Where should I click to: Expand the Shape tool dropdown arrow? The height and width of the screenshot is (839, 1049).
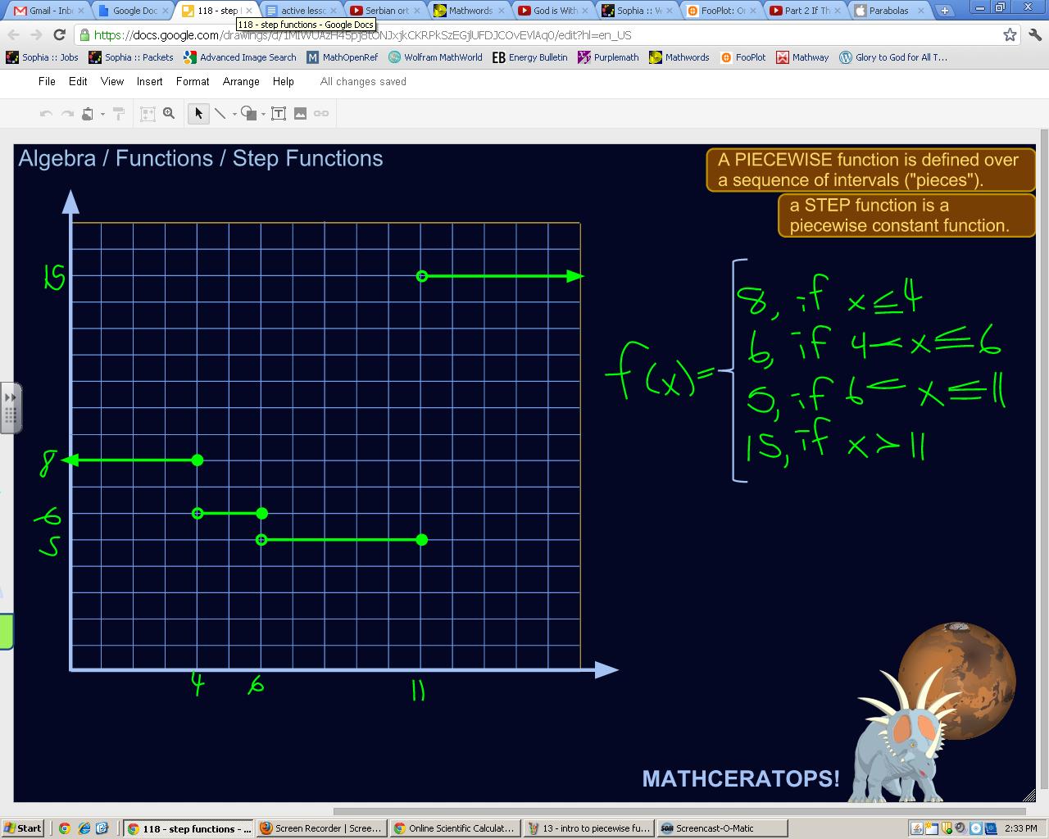tap(263, 115)
